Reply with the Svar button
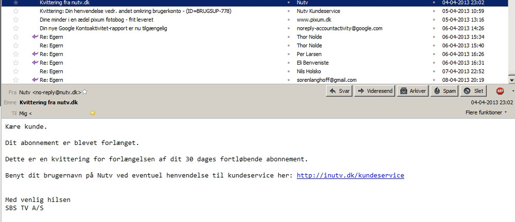 (x=339, y=91)
